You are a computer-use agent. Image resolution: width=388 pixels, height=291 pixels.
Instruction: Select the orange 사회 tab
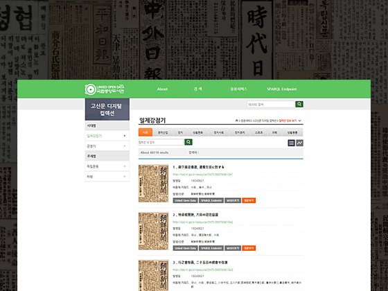(145, 132)
